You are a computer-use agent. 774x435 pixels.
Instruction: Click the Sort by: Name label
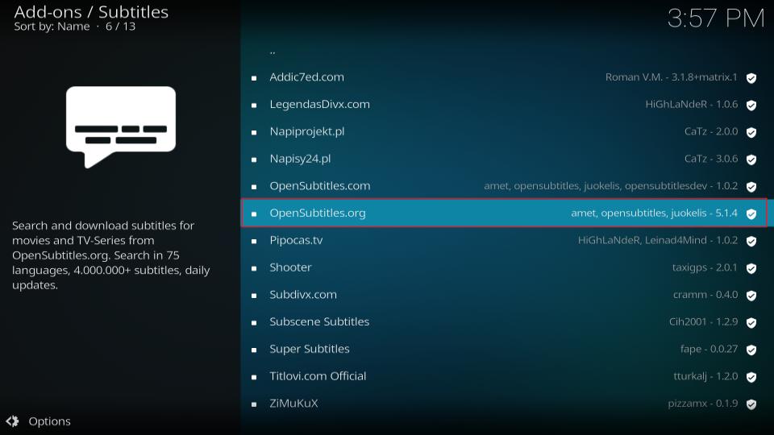pyautogui.click(x=52, y=27)
